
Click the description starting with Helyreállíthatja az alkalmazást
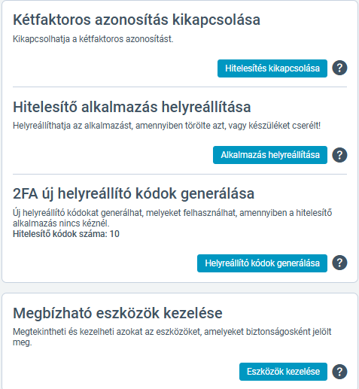(167, 126)
